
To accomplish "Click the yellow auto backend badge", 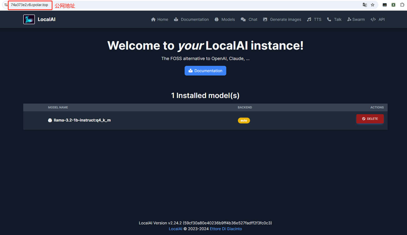I will [244, 120].
